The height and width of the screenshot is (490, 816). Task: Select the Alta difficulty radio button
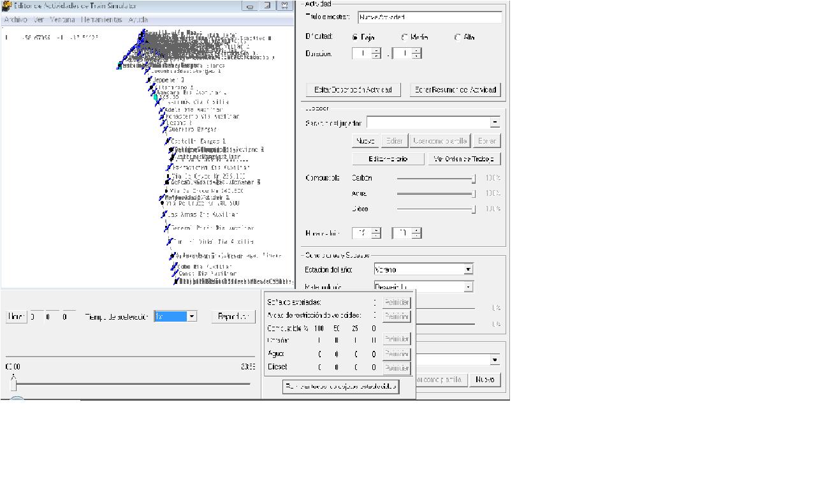click(x=458, y=38)
